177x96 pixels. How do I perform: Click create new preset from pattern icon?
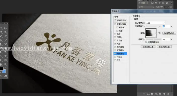pyautogui.click(x=159, y=33)
